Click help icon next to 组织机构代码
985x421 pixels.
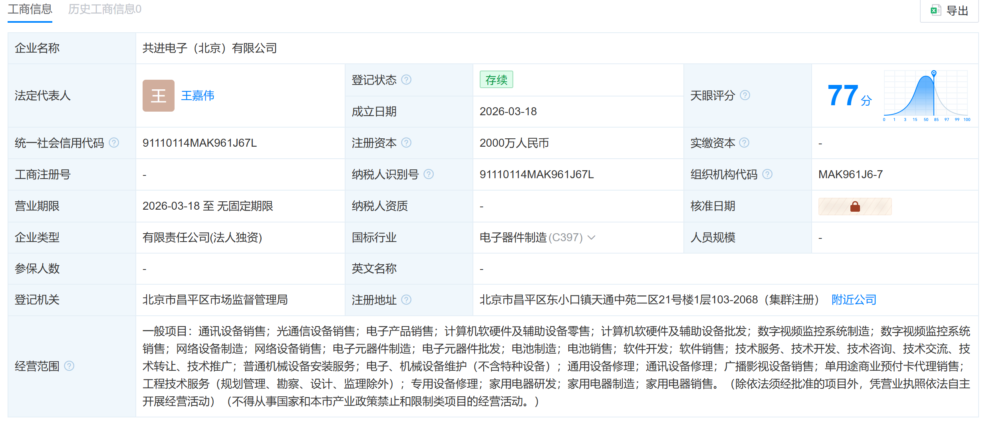point(767,174)
